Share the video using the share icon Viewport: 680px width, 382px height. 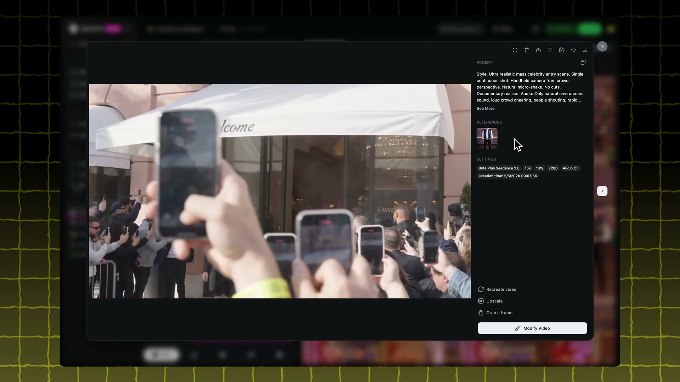538,50
